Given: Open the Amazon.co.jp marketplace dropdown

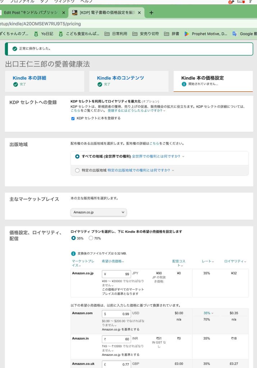Looking at the screenshot, I should (x=98, y=212).
